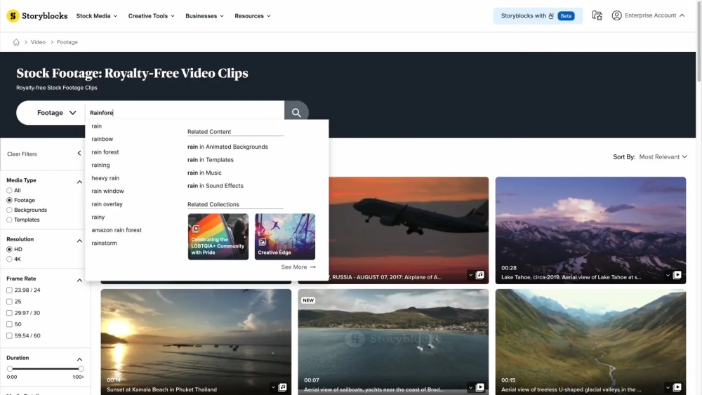This screenshot has height=395, width=702.
Task: Collapse the Frame Rate section
Action: [x=79, y=280]
